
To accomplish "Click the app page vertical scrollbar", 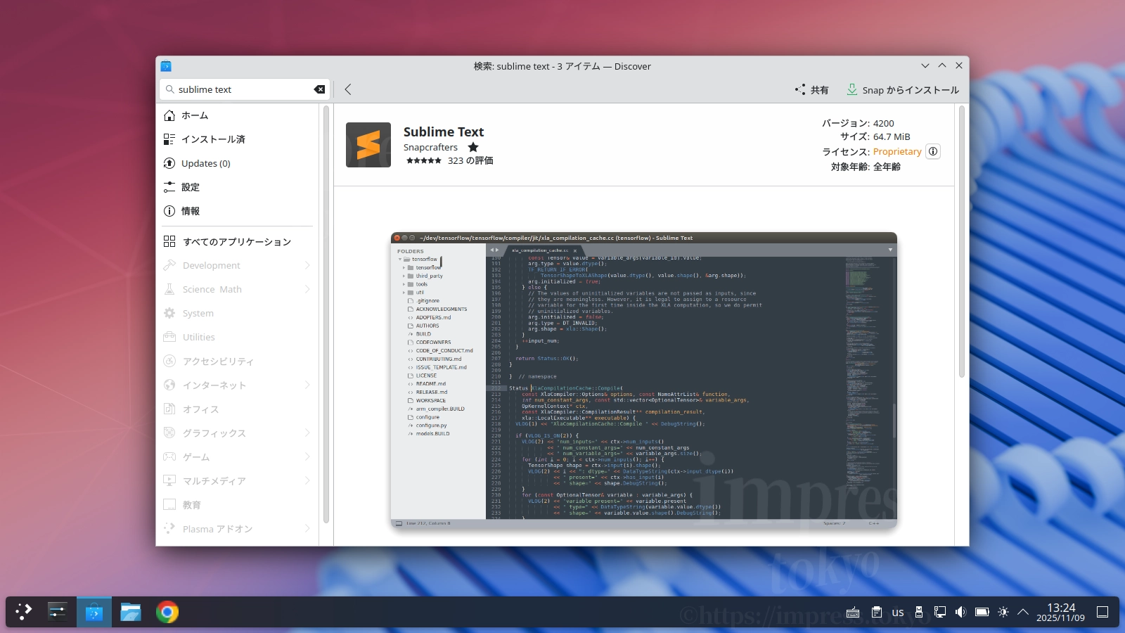I will click(x=962, y=242).
